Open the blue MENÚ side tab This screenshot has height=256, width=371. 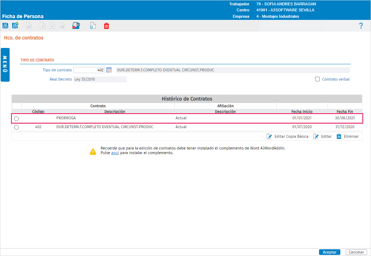click(x=5, y=65)
